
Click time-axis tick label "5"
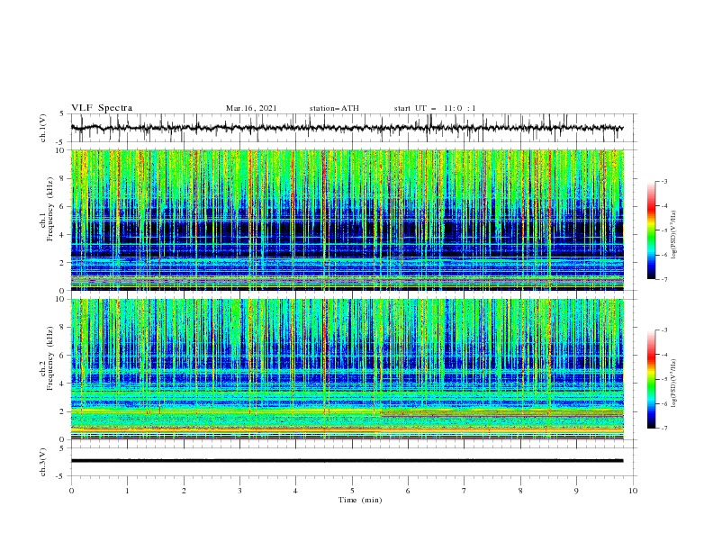352,491
